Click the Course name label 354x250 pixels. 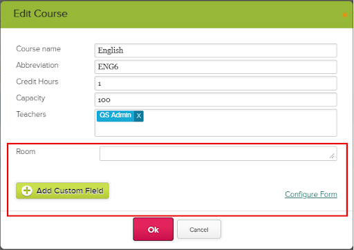[x=38, y=49]
